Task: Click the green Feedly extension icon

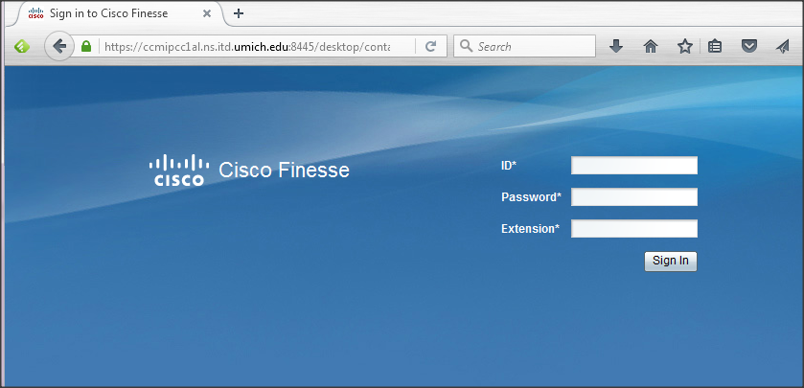Action: [21, 46]
